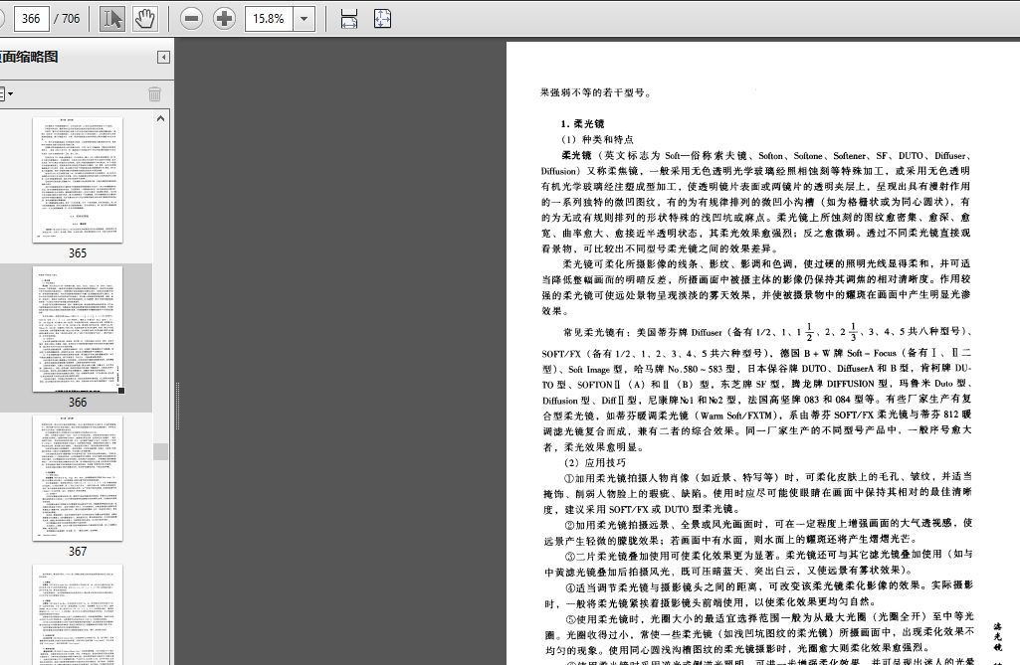Zoom out with the minus button
This screenshot has height=665, width=1020.
click(191, 18)
